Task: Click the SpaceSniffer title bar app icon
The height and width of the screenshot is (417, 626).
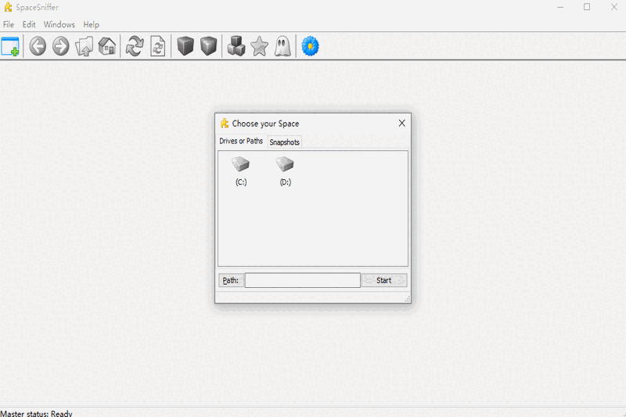Action: click(x=8, y=7)
